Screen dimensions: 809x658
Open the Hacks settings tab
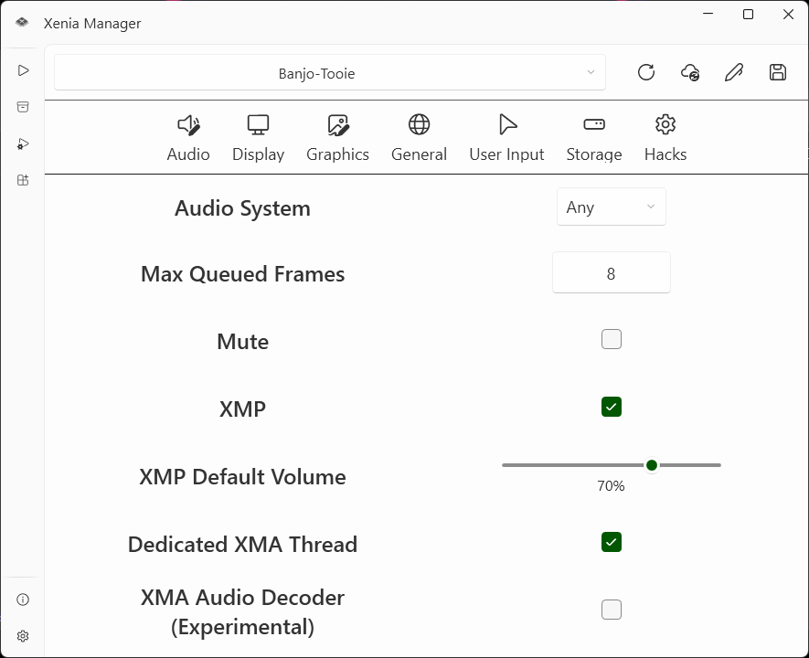click(x=665, y=139)
